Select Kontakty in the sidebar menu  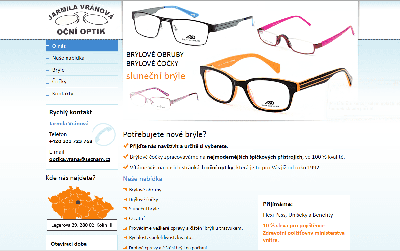tap(82, 94)
